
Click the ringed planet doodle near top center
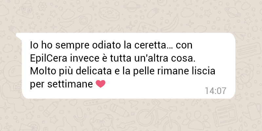(132, 6)
